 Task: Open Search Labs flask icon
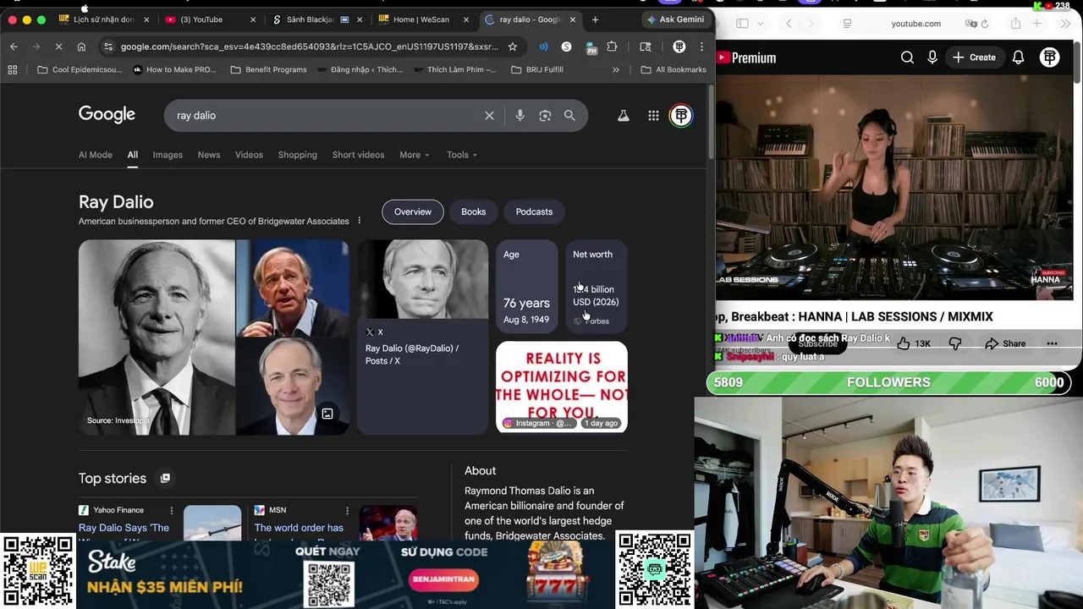pyautogui.click(x=624, y=116)
